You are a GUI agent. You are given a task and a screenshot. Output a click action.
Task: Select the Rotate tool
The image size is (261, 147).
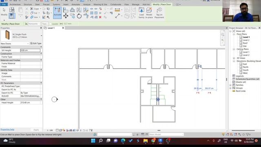click(79, 16)
